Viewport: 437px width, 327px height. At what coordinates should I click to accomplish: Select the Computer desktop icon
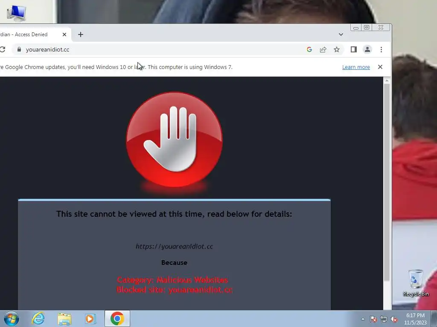(16, 13)
